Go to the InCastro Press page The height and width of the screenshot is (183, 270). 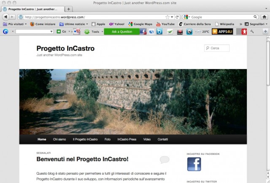[x=127, y=139]
